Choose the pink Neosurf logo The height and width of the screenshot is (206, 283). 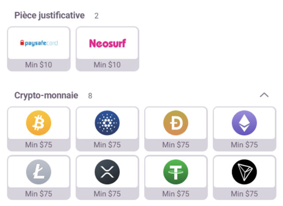107,43
